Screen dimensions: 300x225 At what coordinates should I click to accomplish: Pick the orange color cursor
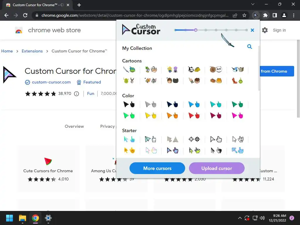(x=173, y=115)
